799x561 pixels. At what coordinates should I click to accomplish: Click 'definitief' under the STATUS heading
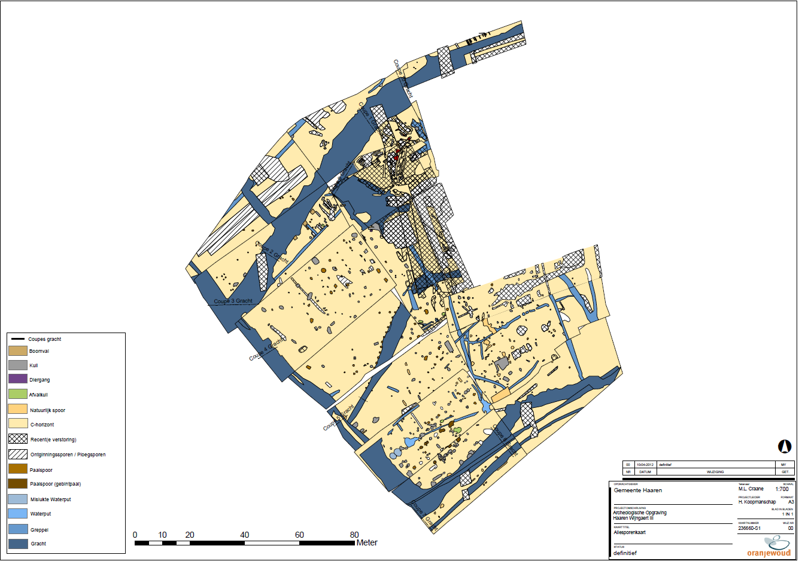[625, 553]
